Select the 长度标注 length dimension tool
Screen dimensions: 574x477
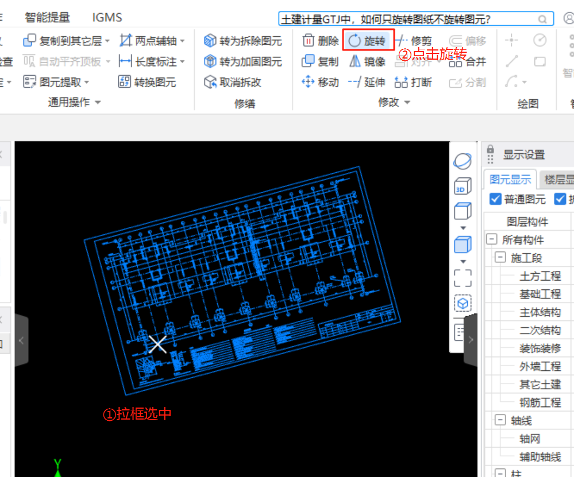pyautogui.click(x=148, y=61)
